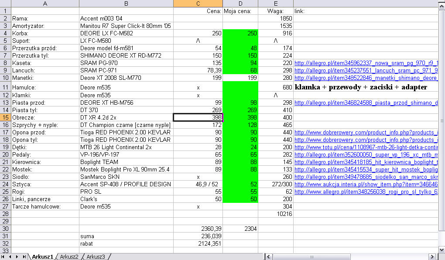Select cell with value 2124,351
445x260 pixels.
pos(198,243)
